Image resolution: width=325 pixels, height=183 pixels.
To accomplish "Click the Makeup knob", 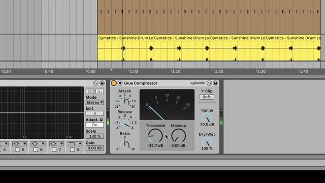I will point(178,136).
